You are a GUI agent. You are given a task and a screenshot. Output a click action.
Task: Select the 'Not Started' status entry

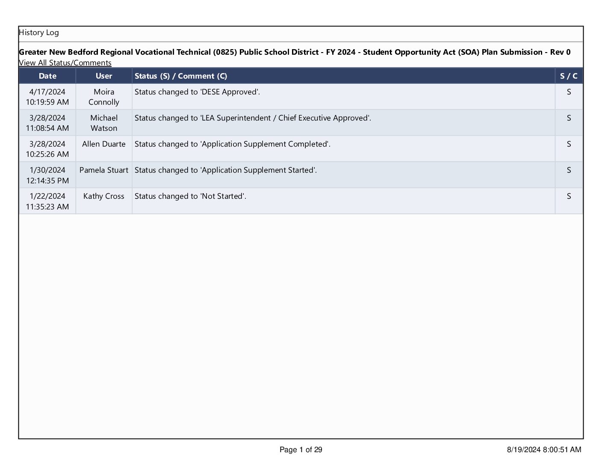click(x=190, y=196)
